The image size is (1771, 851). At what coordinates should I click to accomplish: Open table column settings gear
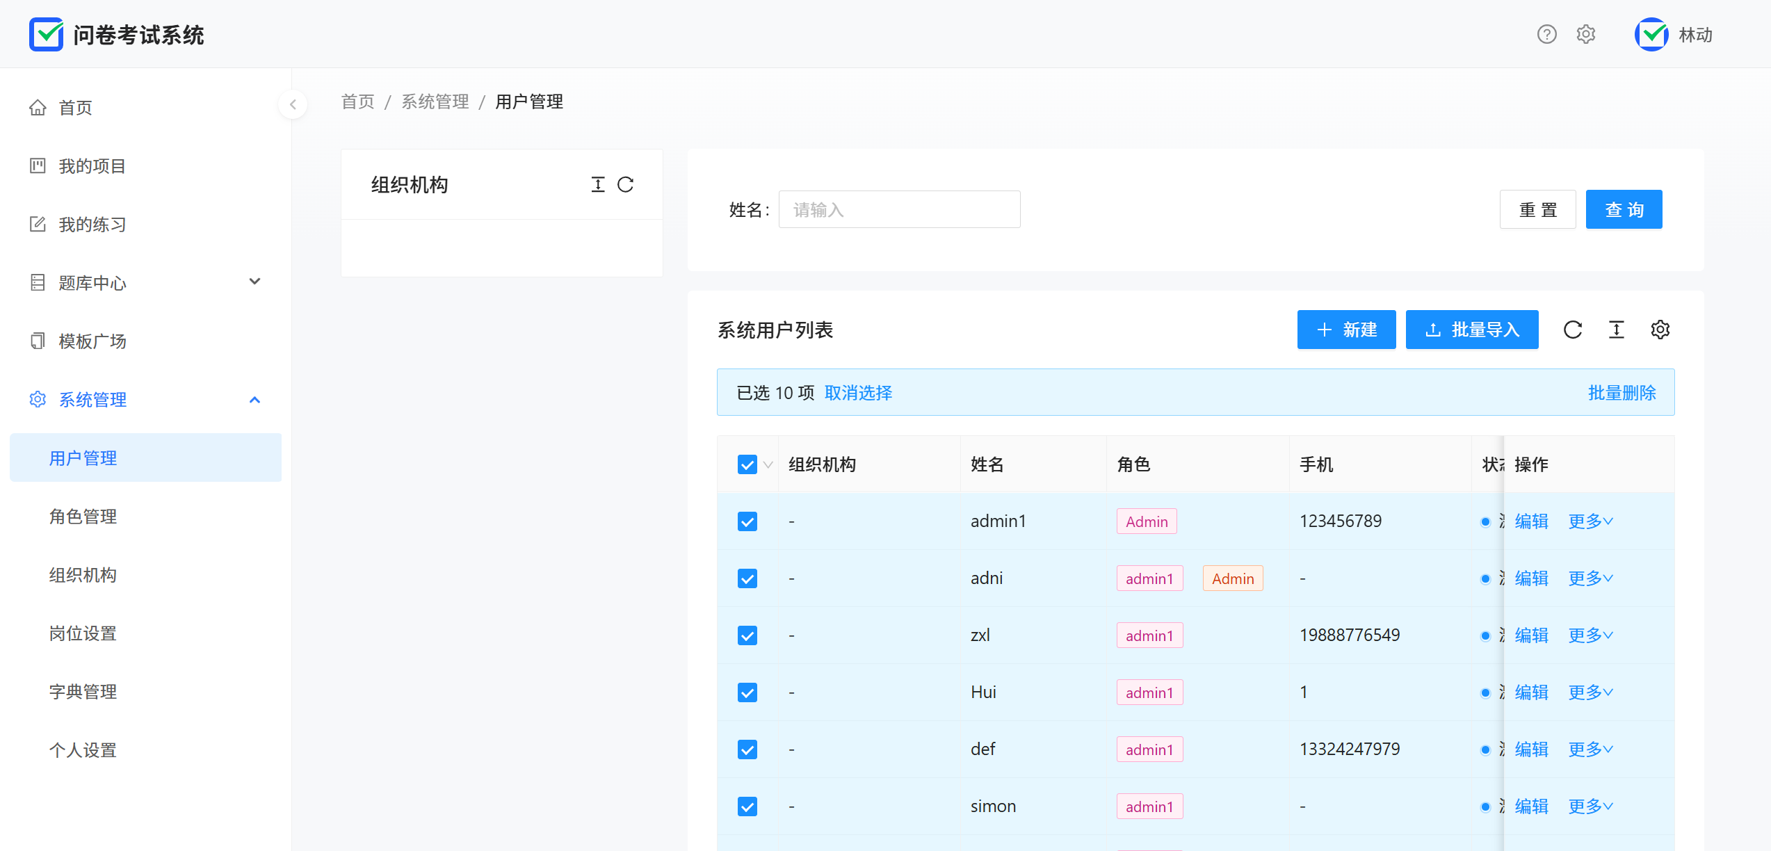pos(1660,330)
